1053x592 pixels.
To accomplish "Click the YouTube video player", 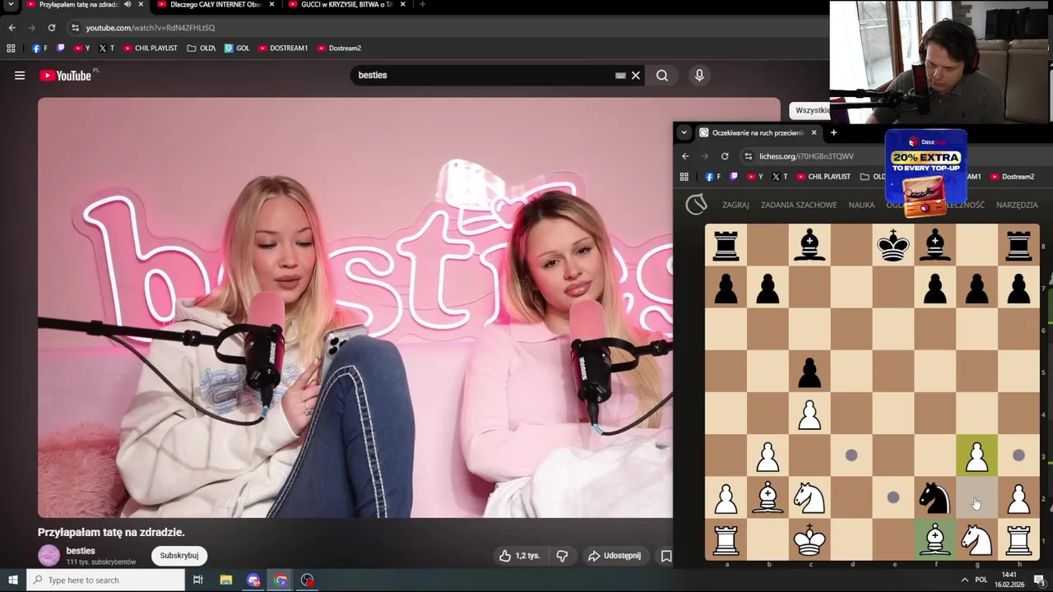I will [355, 308].
